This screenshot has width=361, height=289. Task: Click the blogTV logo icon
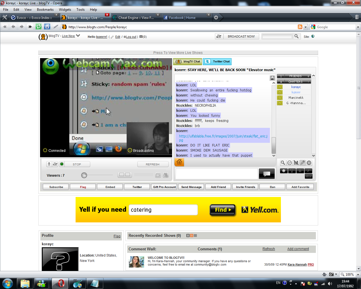(x=43, y=37)
